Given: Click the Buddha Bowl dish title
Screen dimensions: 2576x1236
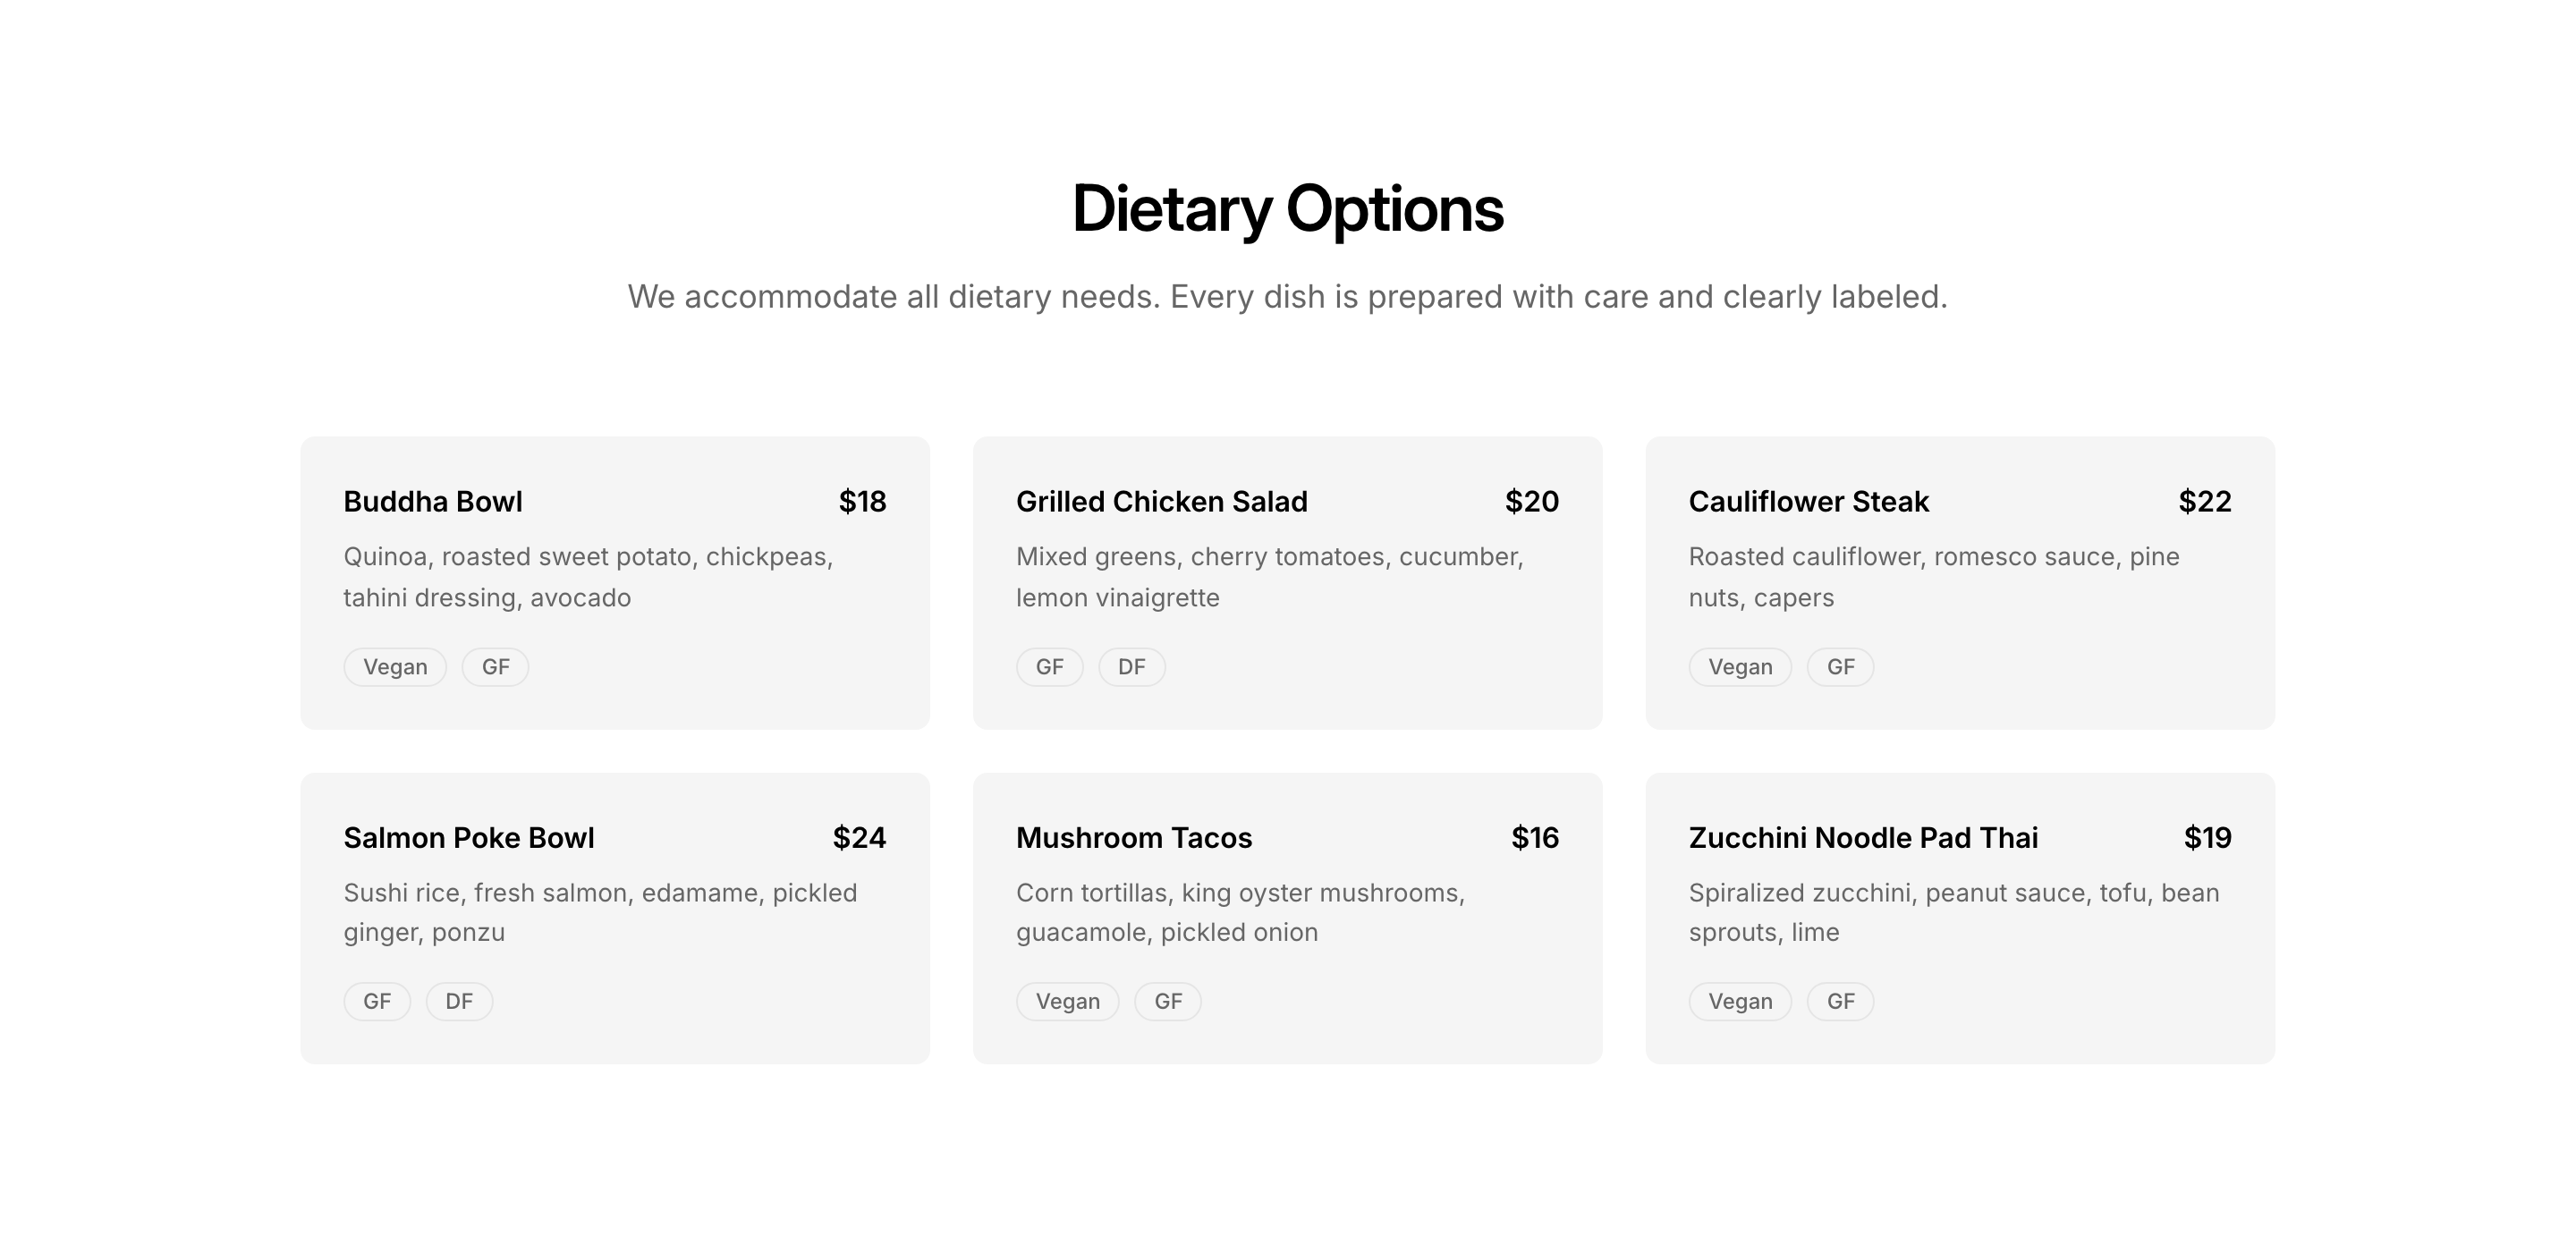Looking at the screenshot, I should click(x=432, y=501).
